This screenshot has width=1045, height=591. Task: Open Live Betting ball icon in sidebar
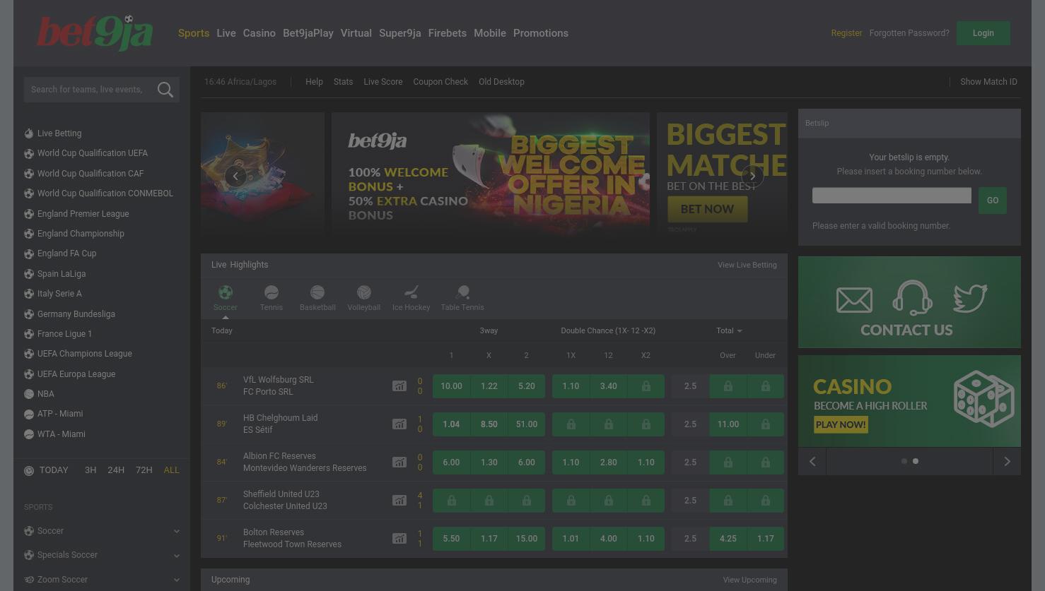[x=29, y=133]
